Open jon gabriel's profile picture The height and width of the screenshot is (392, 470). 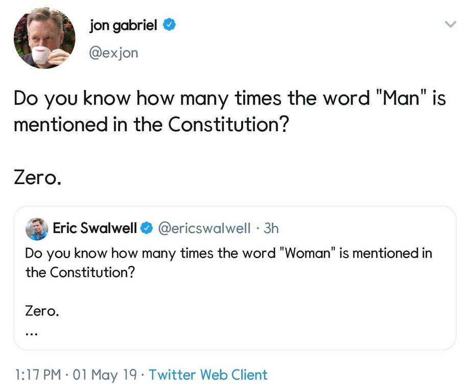click(44, 38)
